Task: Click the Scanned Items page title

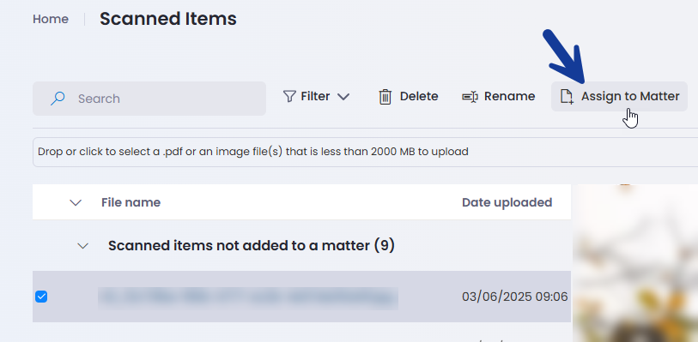Action: [x=167, y=19]
